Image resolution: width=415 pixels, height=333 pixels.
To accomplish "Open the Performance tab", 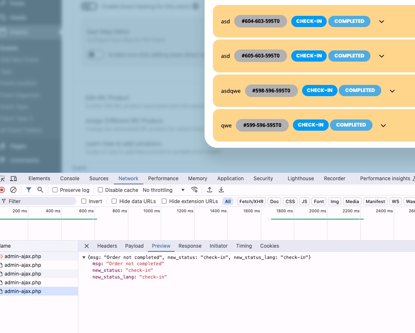I will coord(163,179).
